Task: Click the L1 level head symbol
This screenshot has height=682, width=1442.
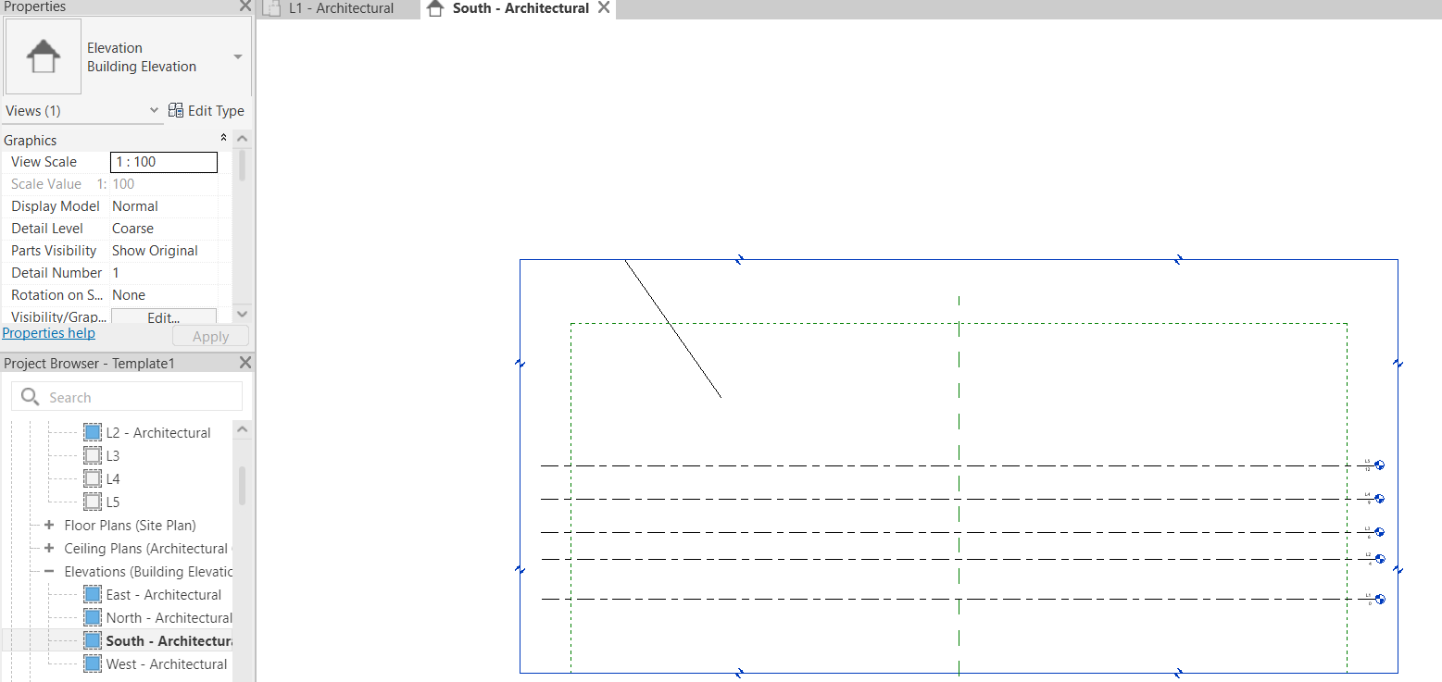Action: coord(1379,599)
